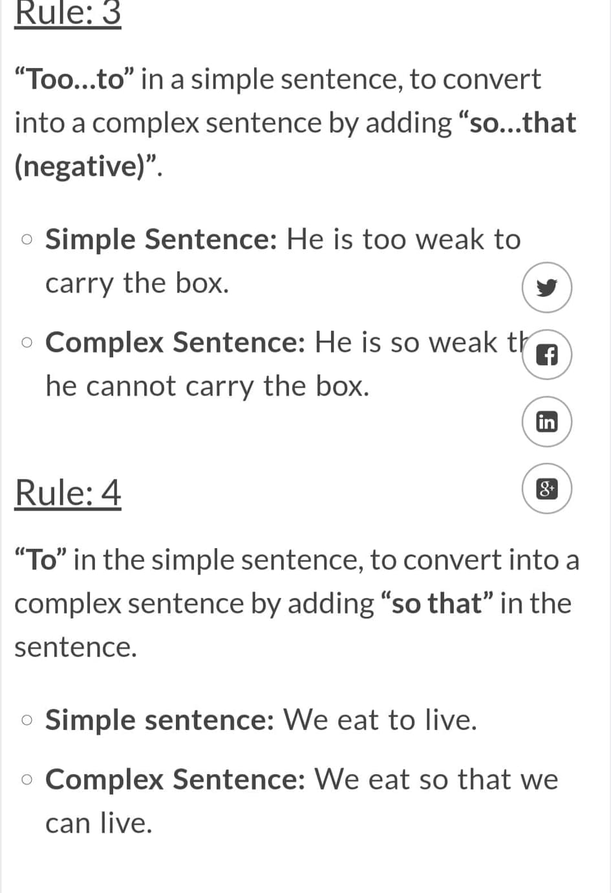Click the line 'he cannot carry the box.'

208,386
